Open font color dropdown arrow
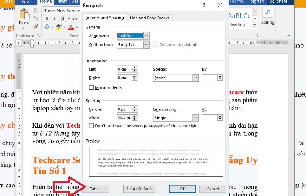 77,27
